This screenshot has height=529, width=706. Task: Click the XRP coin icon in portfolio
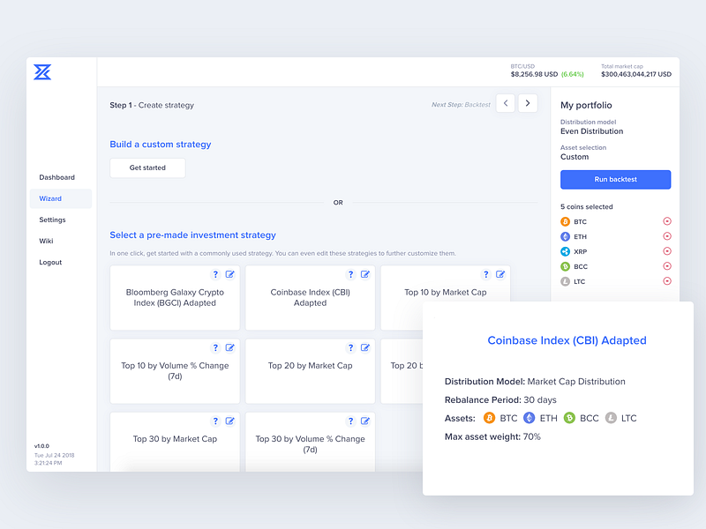[x=565, y=251]
